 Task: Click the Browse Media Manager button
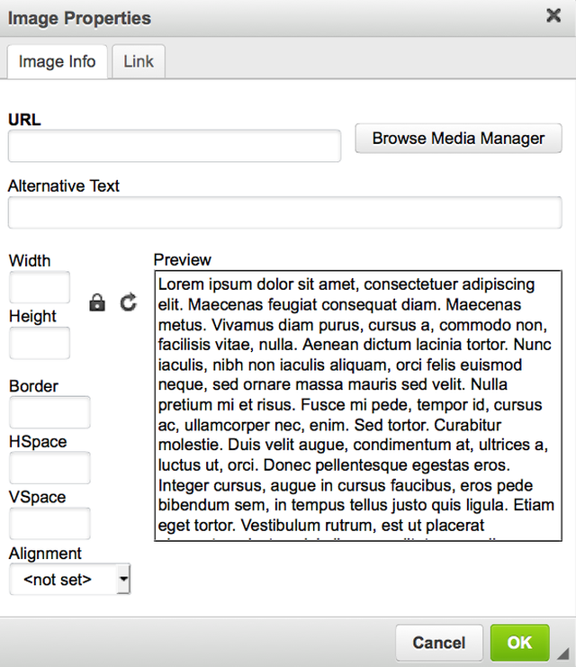(458, 139)
